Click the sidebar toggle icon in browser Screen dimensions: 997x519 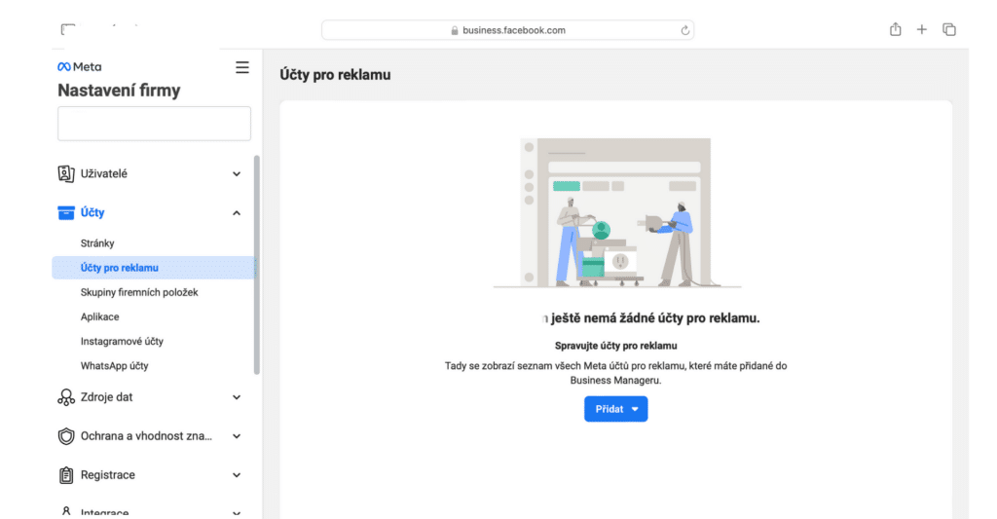coord(68,29)
